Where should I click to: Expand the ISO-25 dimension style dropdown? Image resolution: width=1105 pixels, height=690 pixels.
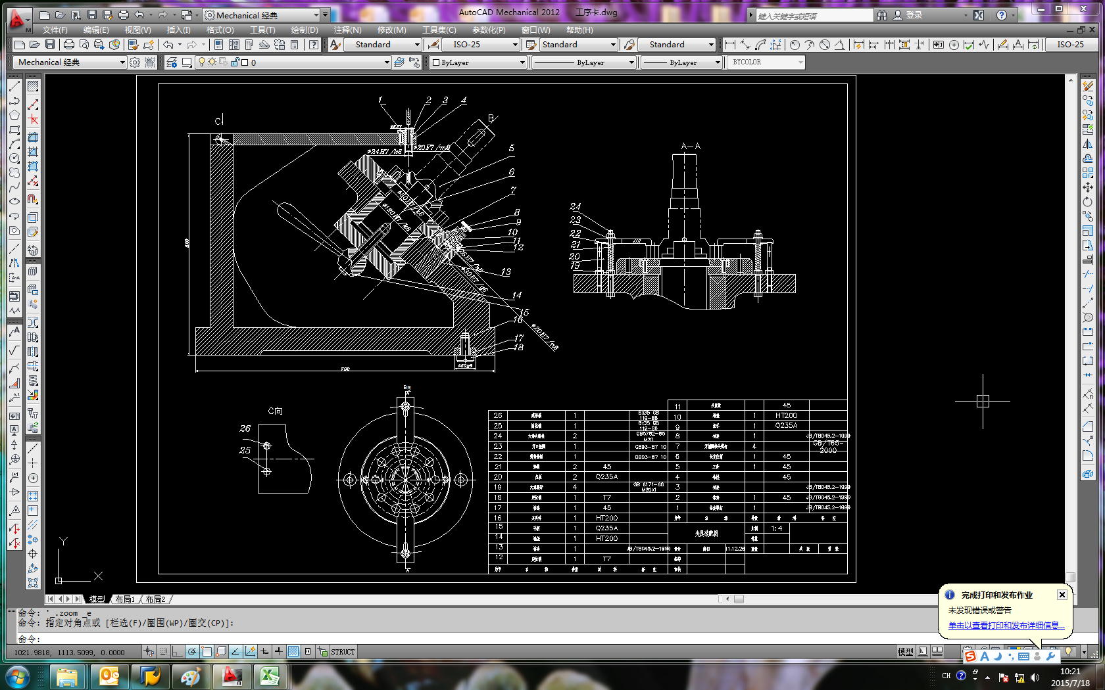515,45
